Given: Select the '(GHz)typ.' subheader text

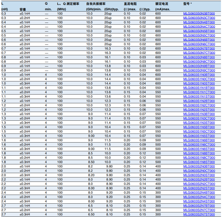Looking at the screenshot, I should (111, 9).
